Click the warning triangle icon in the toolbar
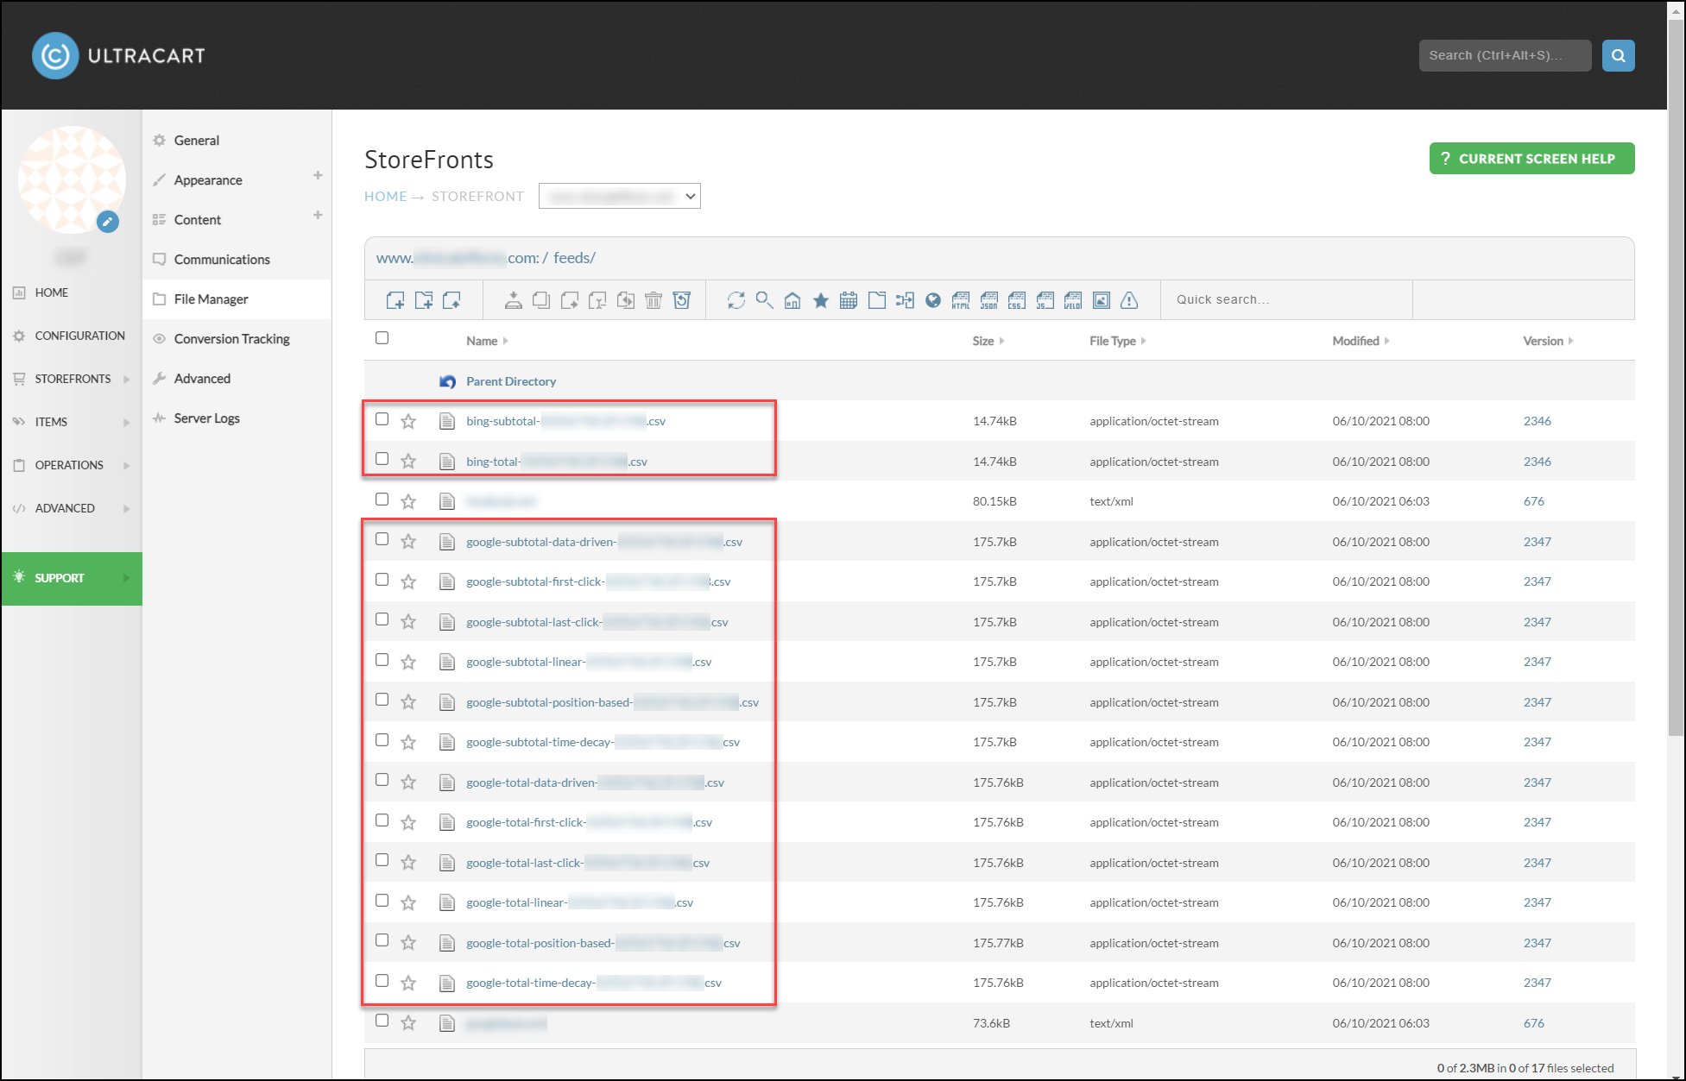 click(1129, 300)
